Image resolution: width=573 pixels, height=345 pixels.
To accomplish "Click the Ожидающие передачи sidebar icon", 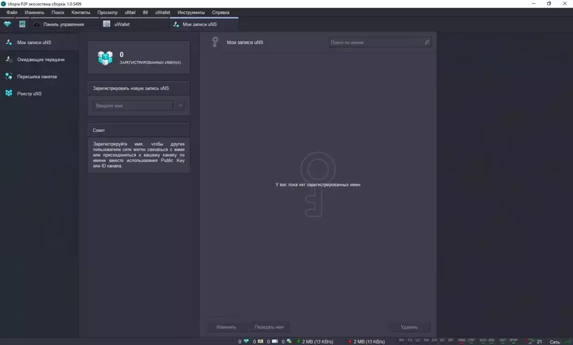I will click(x=9, y=59).
